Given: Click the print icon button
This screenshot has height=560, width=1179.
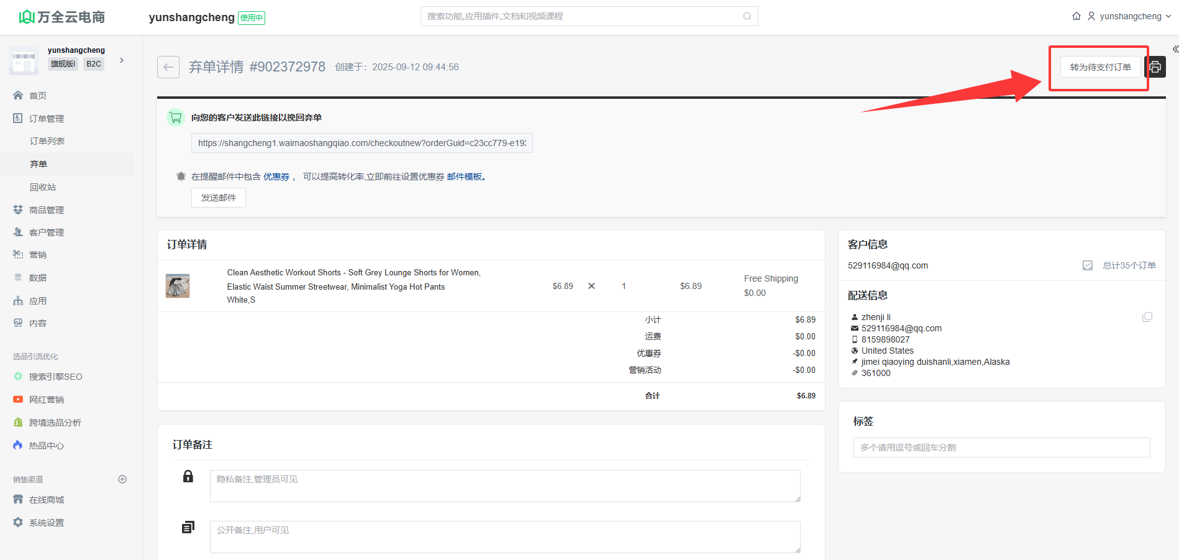Looking at the screenshot, I should tap(1155, 67).
